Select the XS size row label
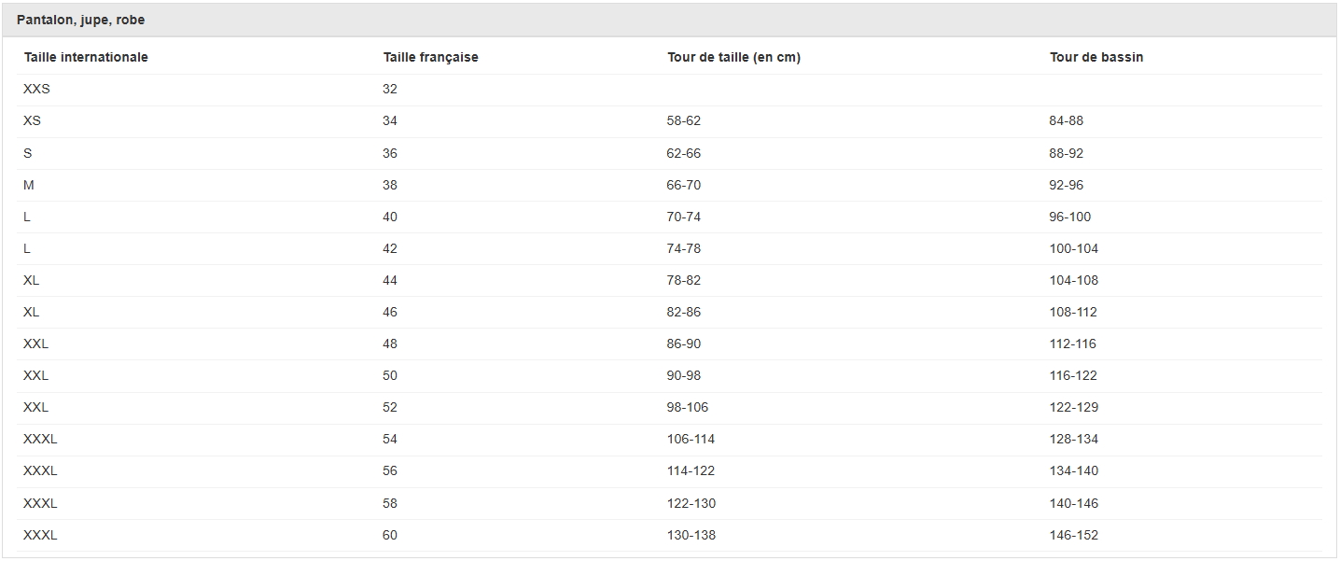The width and height of the screenshot is (1340, 561). click(x=32, y=120)
